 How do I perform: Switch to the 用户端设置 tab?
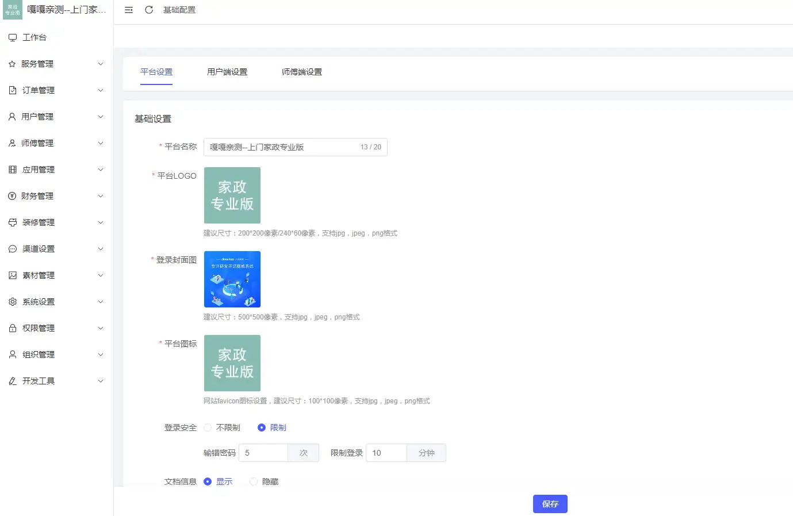pos(228,72)
